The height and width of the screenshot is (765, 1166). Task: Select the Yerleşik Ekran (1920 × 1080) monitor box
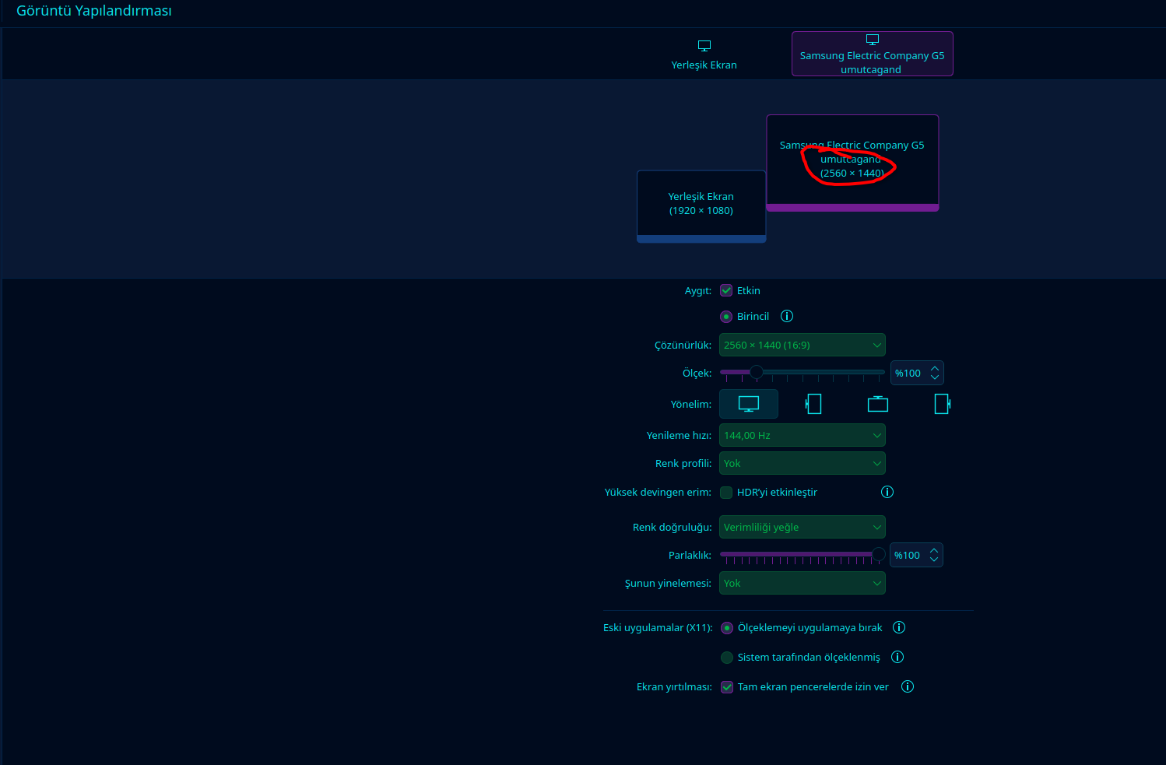click(x=701, y=206)
